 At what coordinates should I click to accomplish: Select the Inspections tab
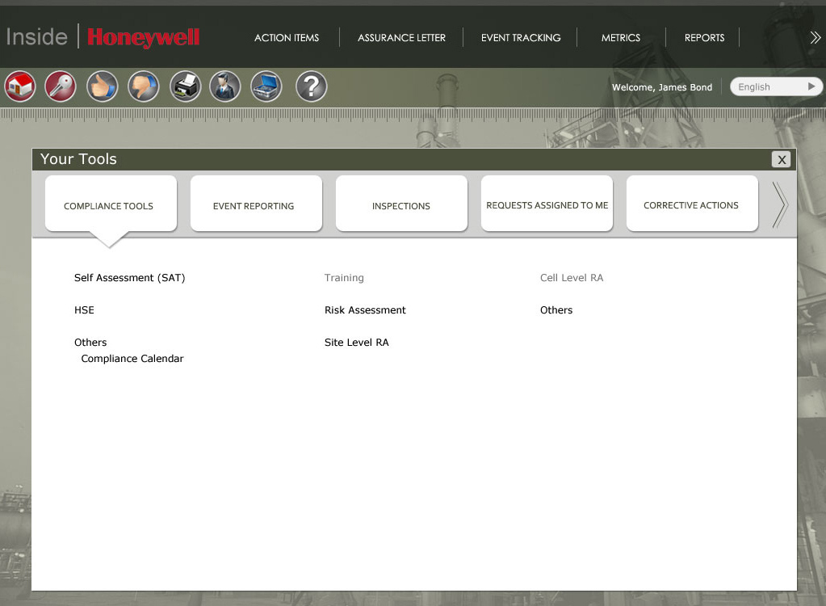[x=401, y=205]
